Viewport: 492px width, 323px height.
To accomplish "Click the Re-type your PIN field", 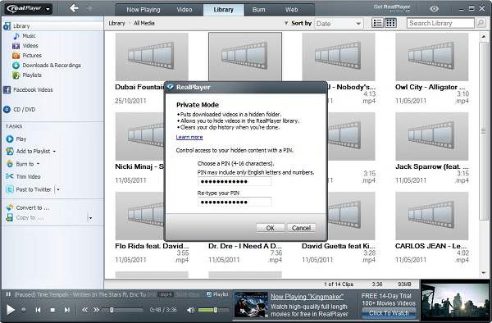I will (x=235, y=202).
